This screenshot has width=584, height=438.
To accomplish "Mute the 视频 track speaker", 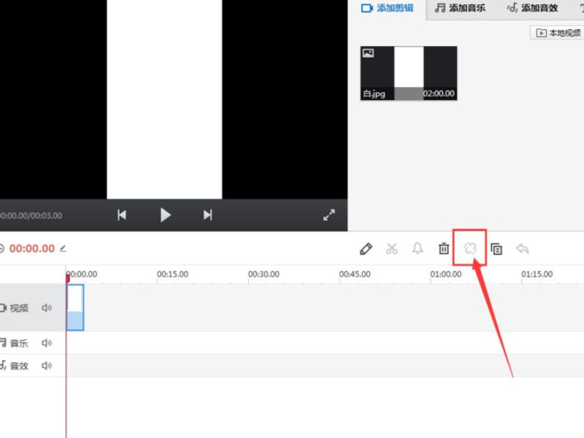I will pos(47,308).
